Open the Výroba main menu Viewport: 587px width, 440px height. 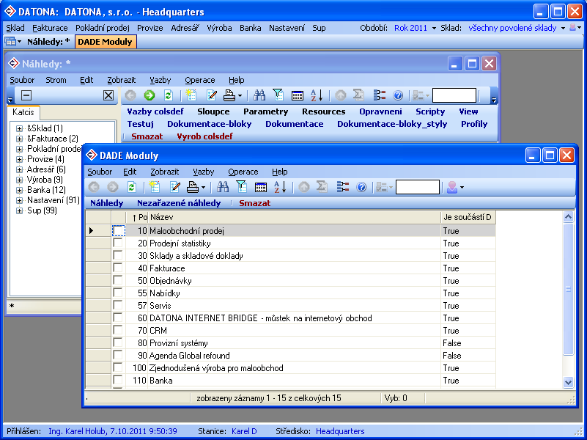click(x=219, y=28)
